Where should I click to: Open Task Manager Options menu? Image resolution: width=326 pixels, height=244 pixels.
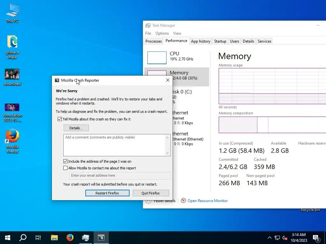point(162,33)
